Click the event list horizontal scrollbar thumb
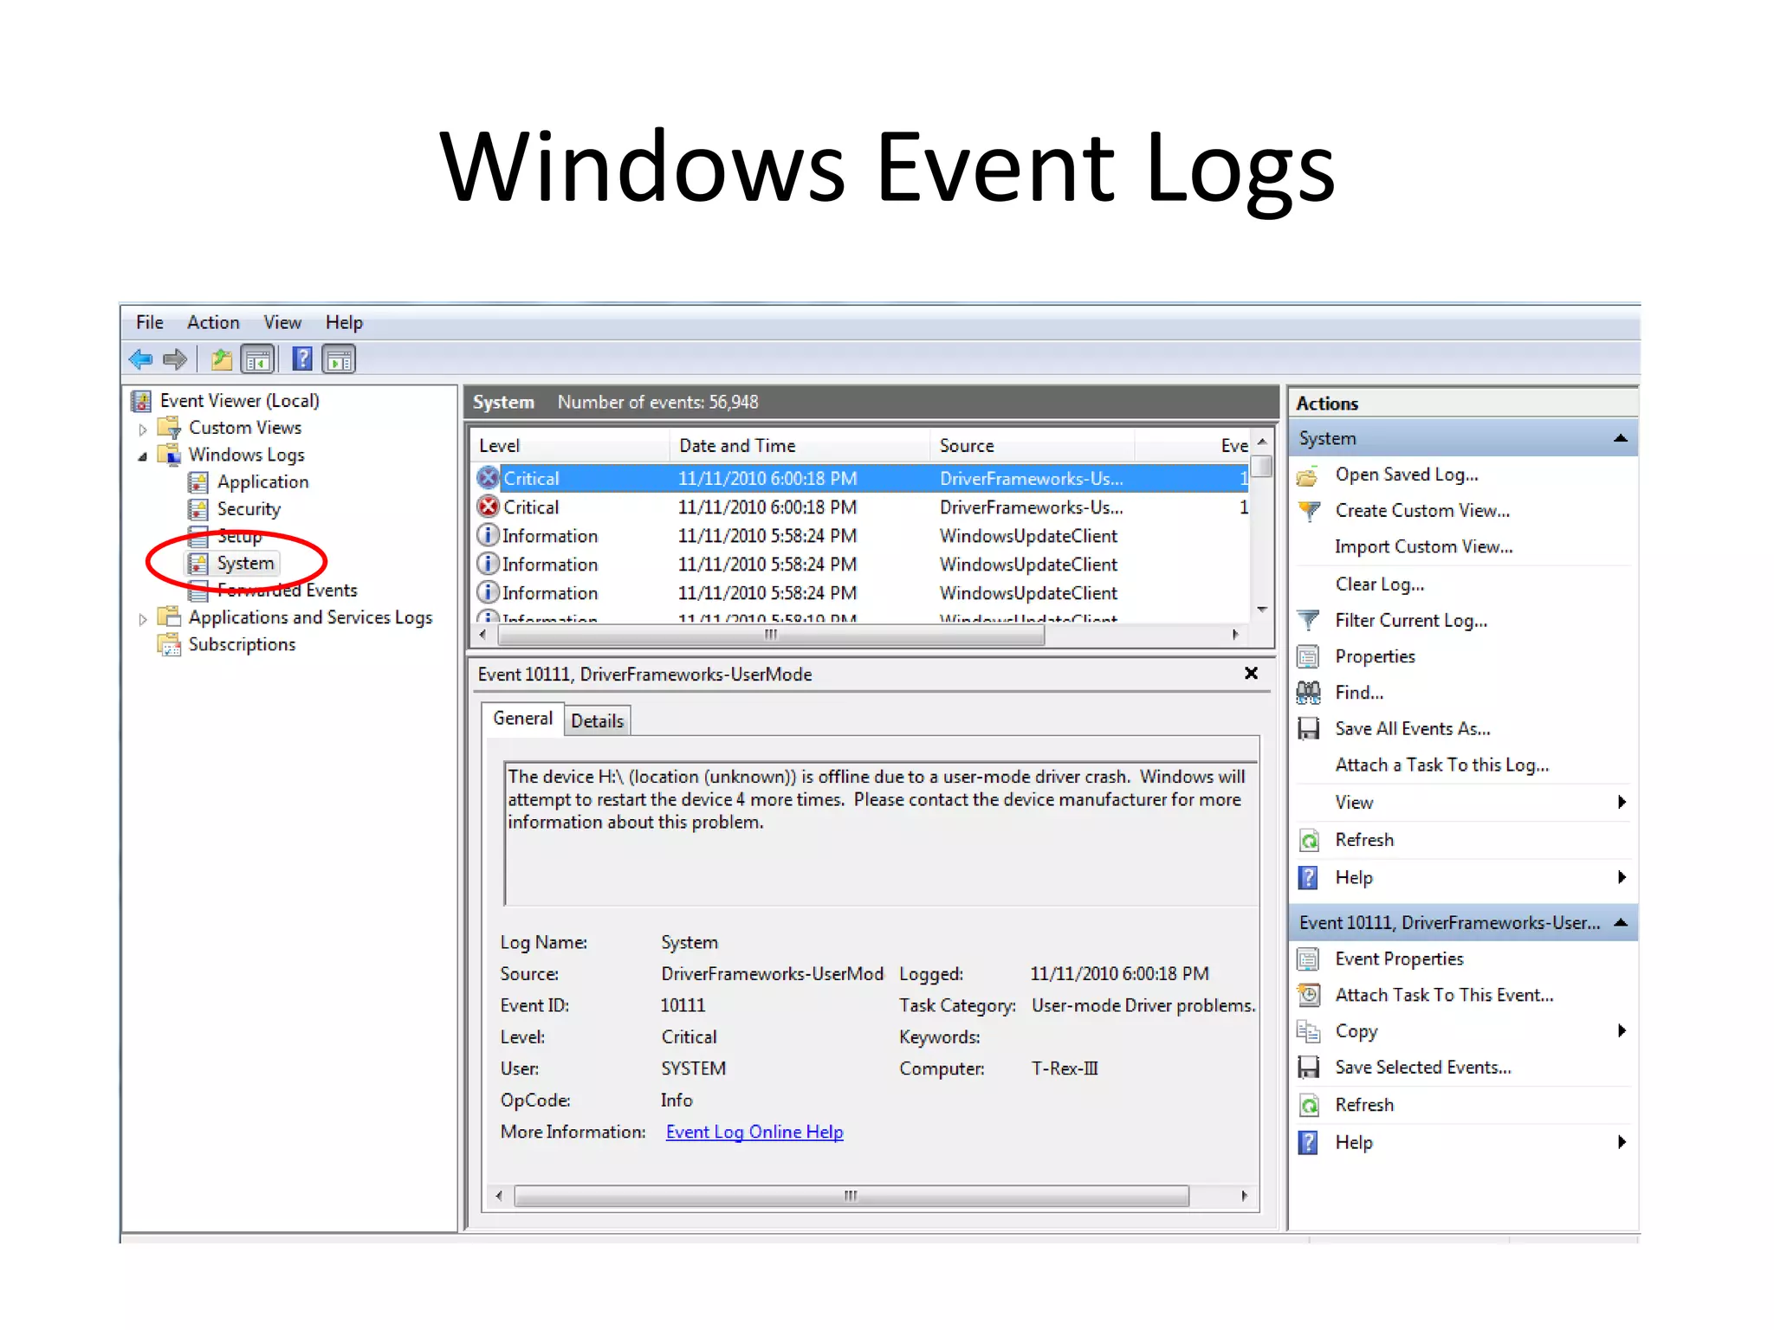Viewport: 1774px width, 1330px height. pos(771,636)
